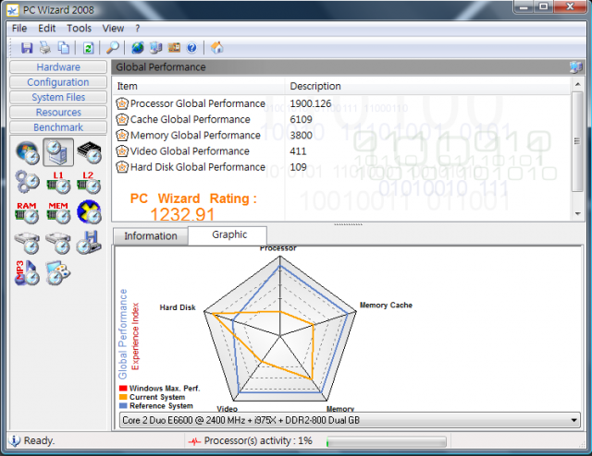The width and height of the screenshot is (592, 456).
Task: Click the Ready info icon in status bar
Action: [x=15, y=440]
